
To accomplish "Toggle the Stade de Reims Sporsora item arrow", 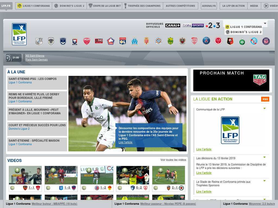I will point(264,181).
